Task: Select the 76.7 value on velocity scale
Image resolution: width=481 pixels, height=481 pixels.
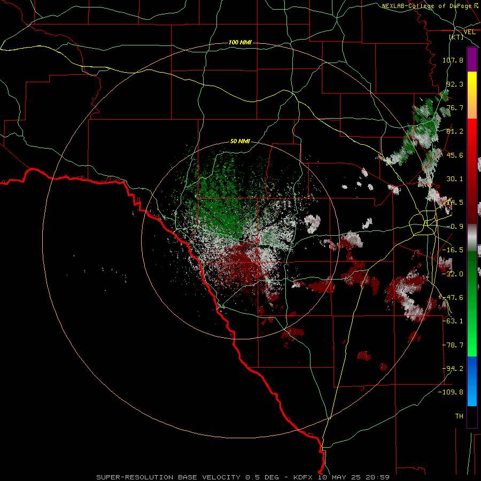Action: (455, 107)
